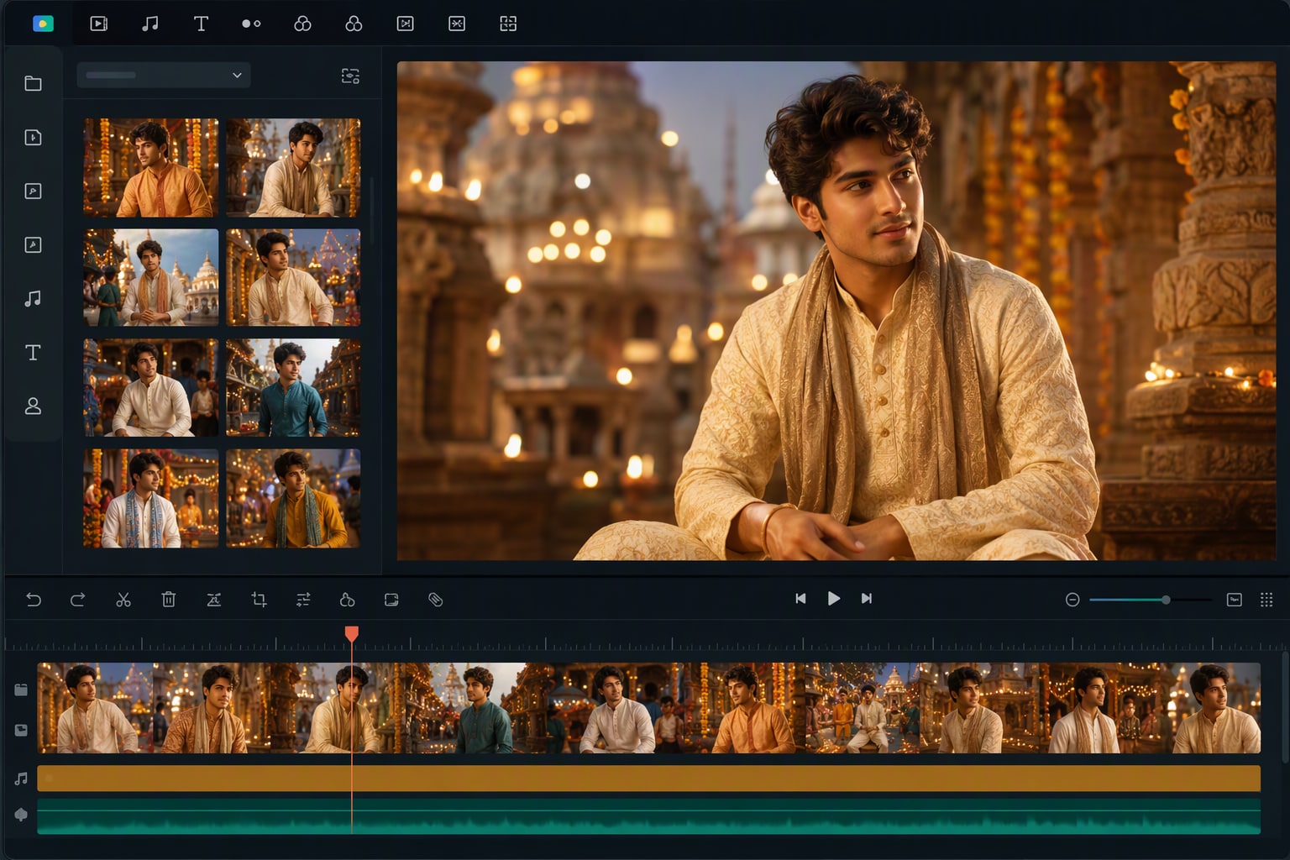Screen dimensions: 1290x860
Task: Select the Crop tool in timeline toolbar
Action: tap(259, 599)
